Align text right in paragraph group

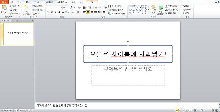(x=92, y=12)
